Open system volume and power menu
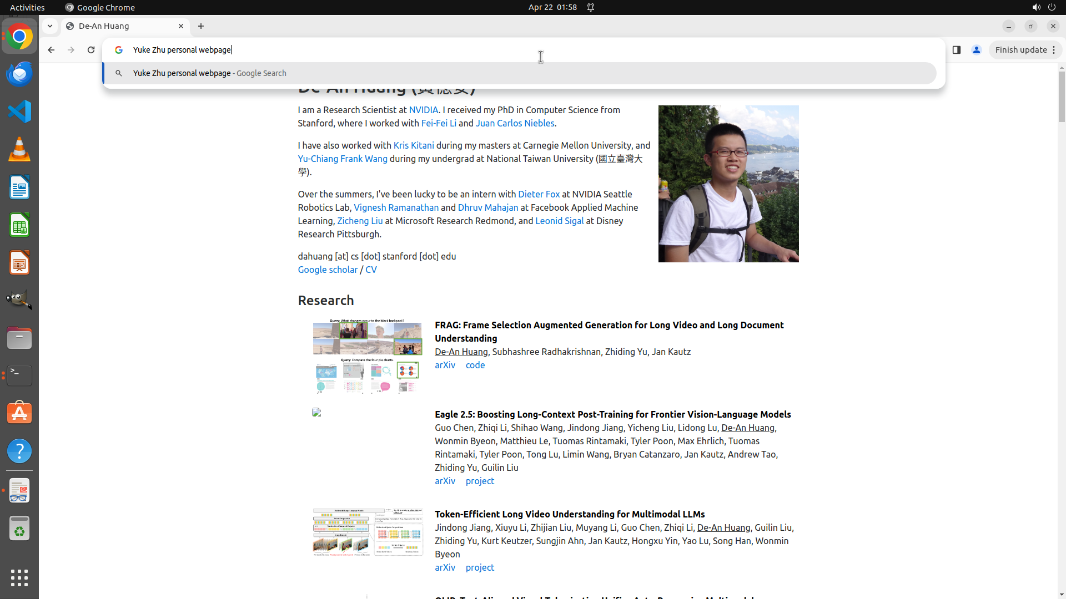 pyautogui.click(x=1043, y=7)
